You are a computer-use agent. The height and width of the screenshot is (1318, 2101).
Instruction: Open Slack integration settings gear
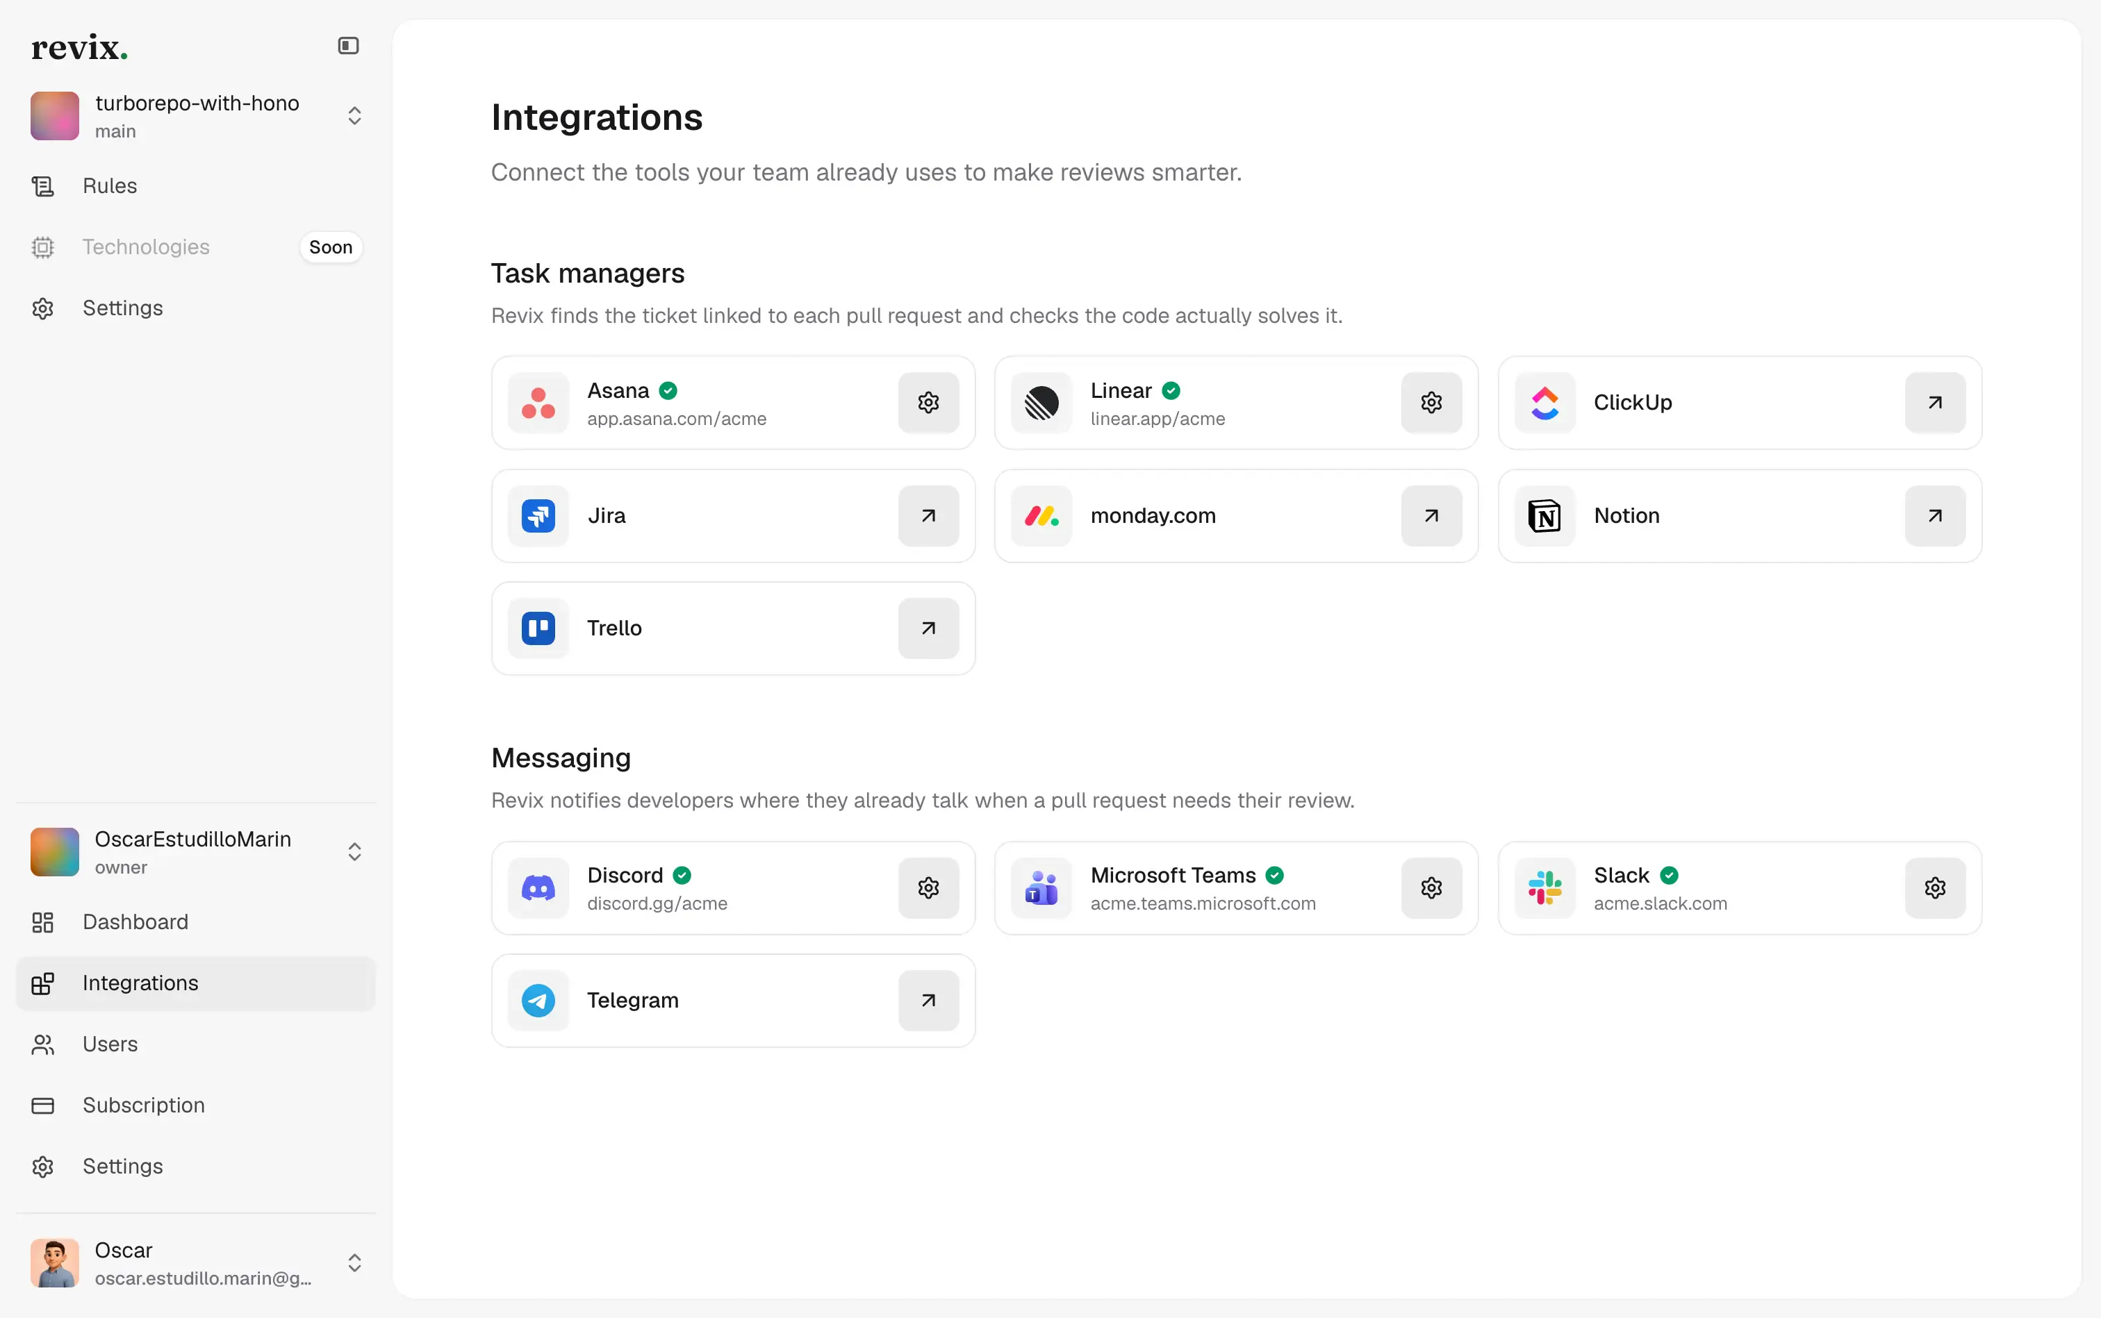1934,888
